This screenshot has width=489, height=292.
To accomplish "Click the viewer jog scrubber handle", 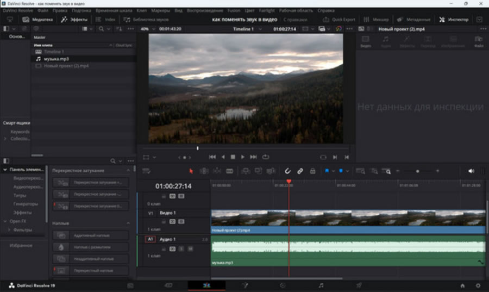I will tap(197, 148).
